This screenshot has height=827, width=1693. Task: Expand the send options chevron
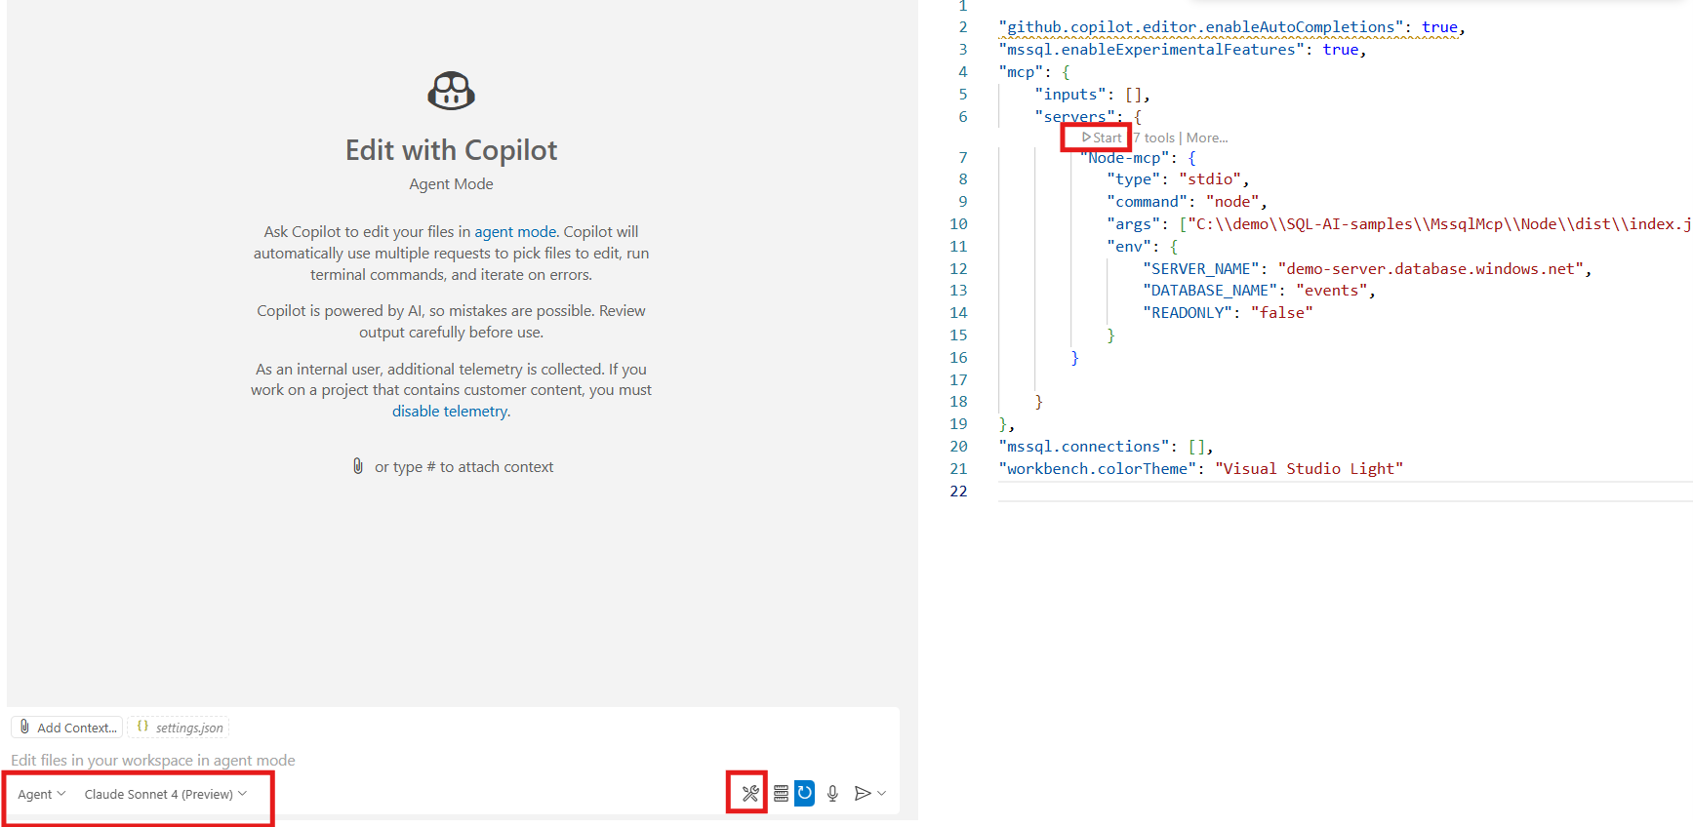pyautogui.click(x=882, y=793)
